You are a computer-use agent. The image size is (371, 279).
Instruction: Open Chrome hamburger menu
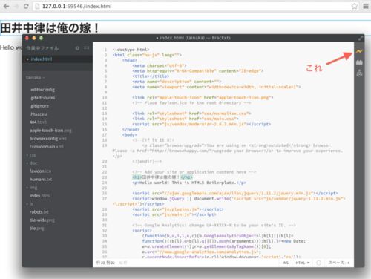(x=366, y=6)
